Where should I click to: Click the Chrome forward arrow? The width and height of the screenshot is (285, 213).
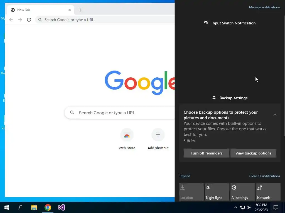pyautogui.click(x=20, y=20)
